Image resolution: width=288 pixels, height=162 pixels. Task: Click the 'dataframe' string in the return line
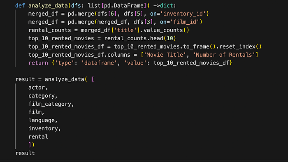click(99, 63)
